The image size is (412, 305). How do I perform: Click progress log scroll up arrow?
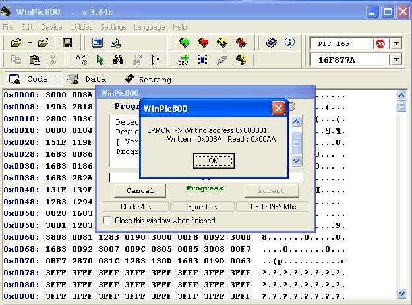tap(296, 121)
